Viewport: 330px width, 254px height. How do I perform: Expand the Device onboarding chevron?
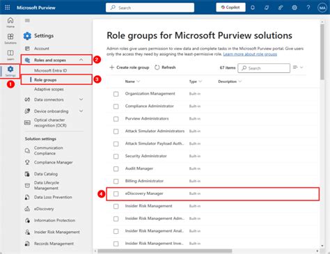(x=81, y=111)
